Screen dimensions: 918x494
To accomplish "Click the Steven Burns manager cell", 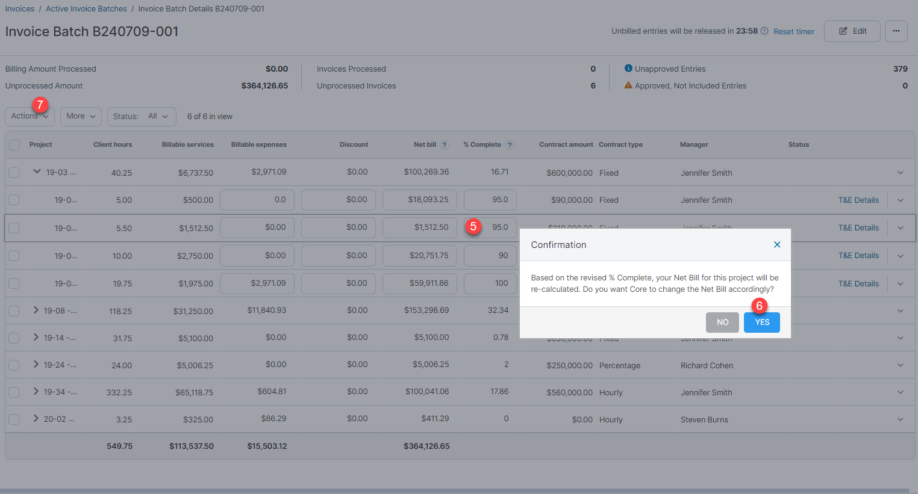I will tap(705, 419).
